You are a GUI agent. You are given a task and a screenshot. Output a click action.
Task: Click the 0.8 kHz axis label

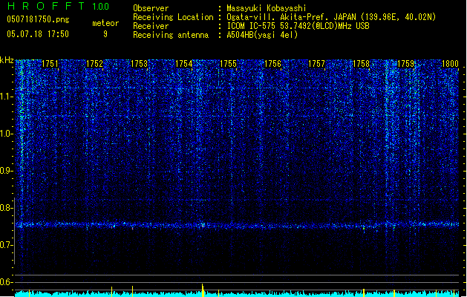pos(6,208)
